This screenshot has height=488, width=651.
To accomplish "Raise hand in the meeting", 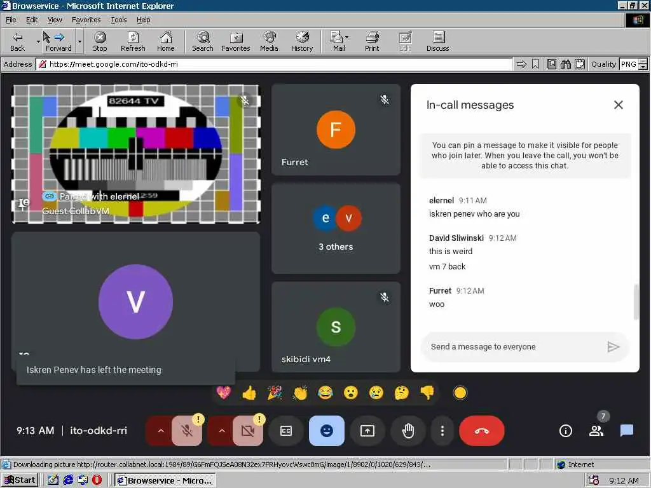I will point(408,431).
